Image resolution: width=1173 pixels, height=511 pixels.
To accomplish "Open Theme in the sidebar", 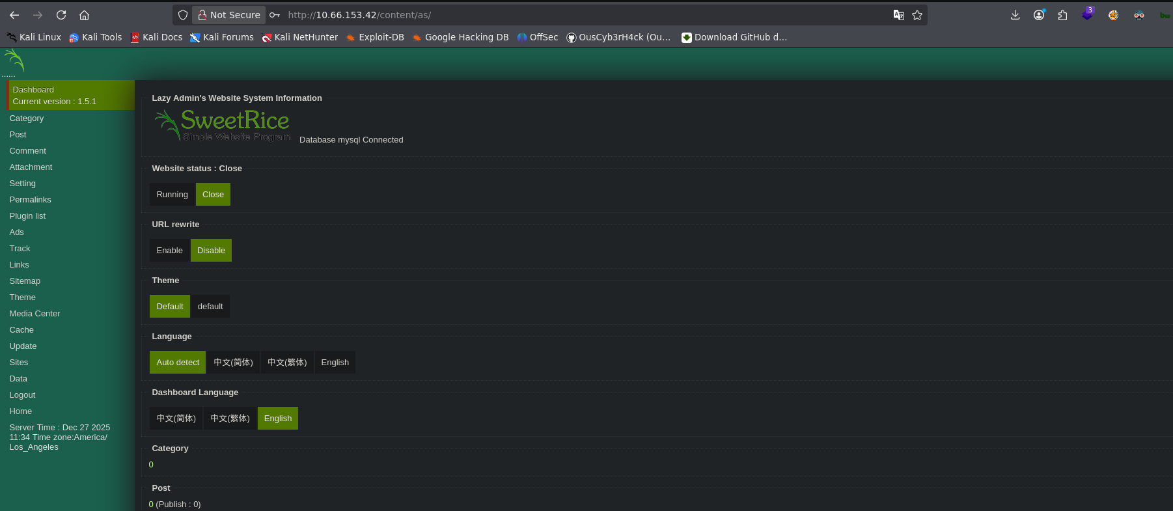I will click(23, 297).
